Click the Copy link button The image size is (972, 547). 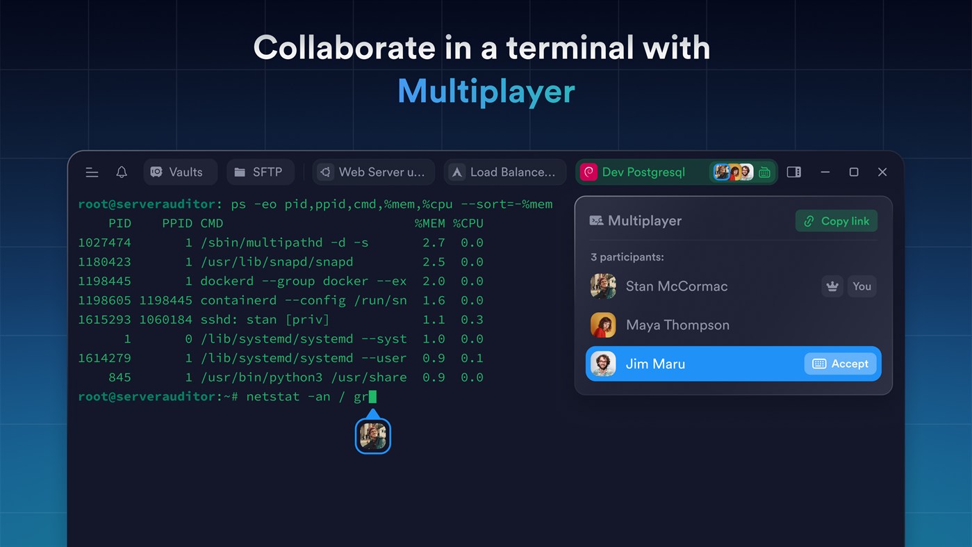(x=836, y=220)
